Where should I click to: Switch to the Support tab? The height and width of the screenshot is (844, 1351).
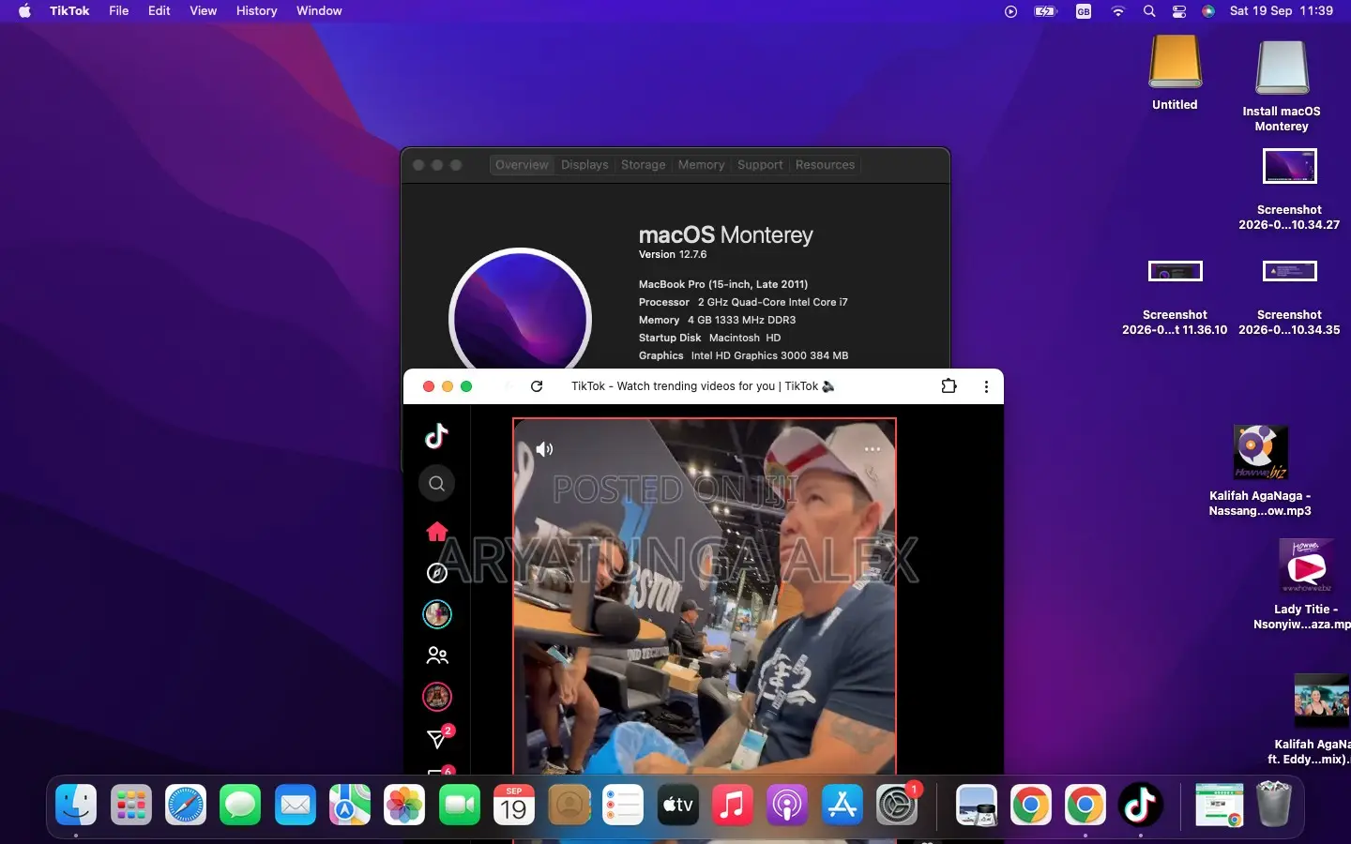pyautogui.click(x=760, y=165)
